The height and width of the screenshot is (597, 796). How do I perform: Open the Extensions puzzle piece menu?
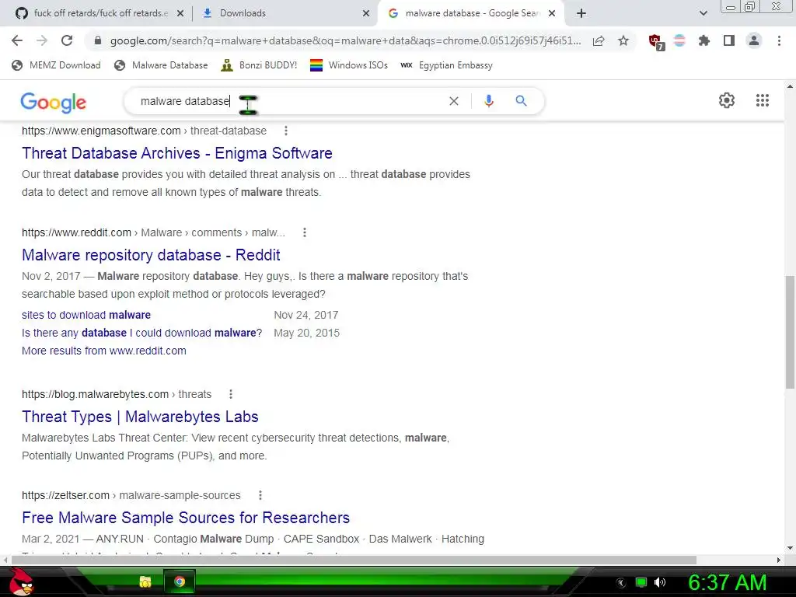click(703, 40)
